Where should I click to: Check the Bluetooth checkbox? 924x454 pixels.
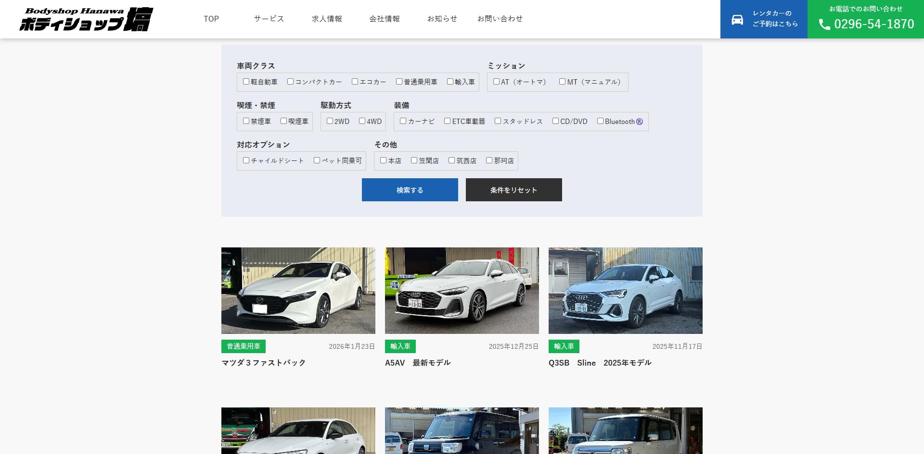click(x=600, y=121)
